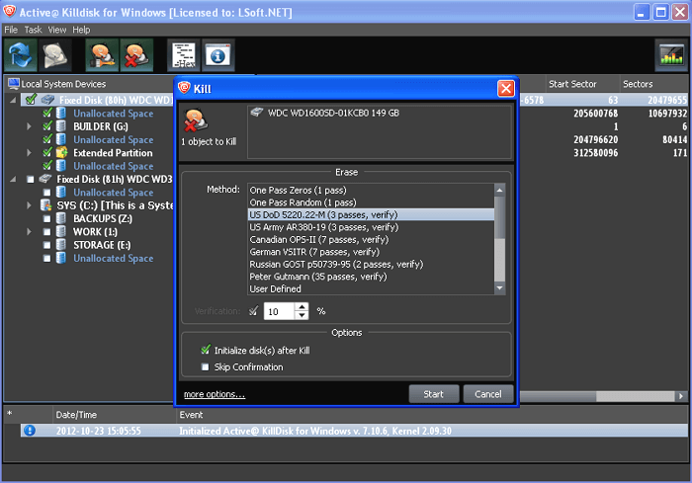Click the Kill toolbar icon with red X

click(135, 56)
